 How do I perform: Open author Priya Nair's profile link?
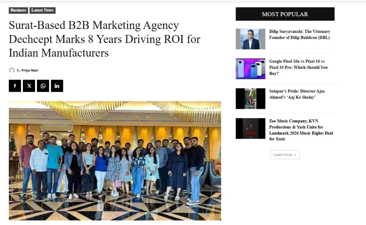click(x=30, y=71)
